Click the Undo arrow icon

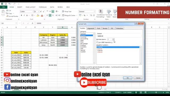pyautogui.click(x=10, y=4)
